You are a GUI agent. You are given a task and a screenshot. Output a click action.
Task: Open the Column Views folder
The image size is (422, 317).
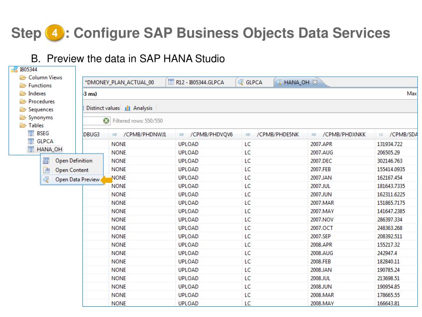[x=41, y=78]
